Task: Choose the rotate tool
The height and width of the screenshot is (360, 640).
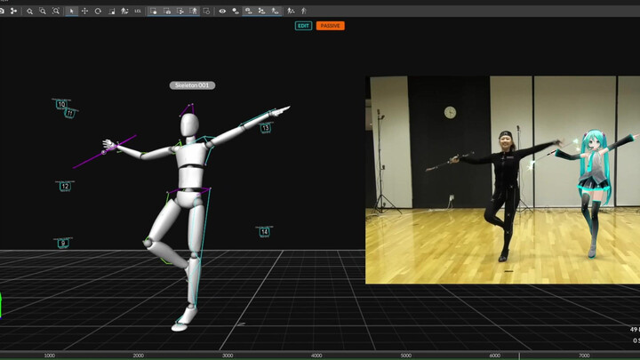Action: (x=98, y=11)
